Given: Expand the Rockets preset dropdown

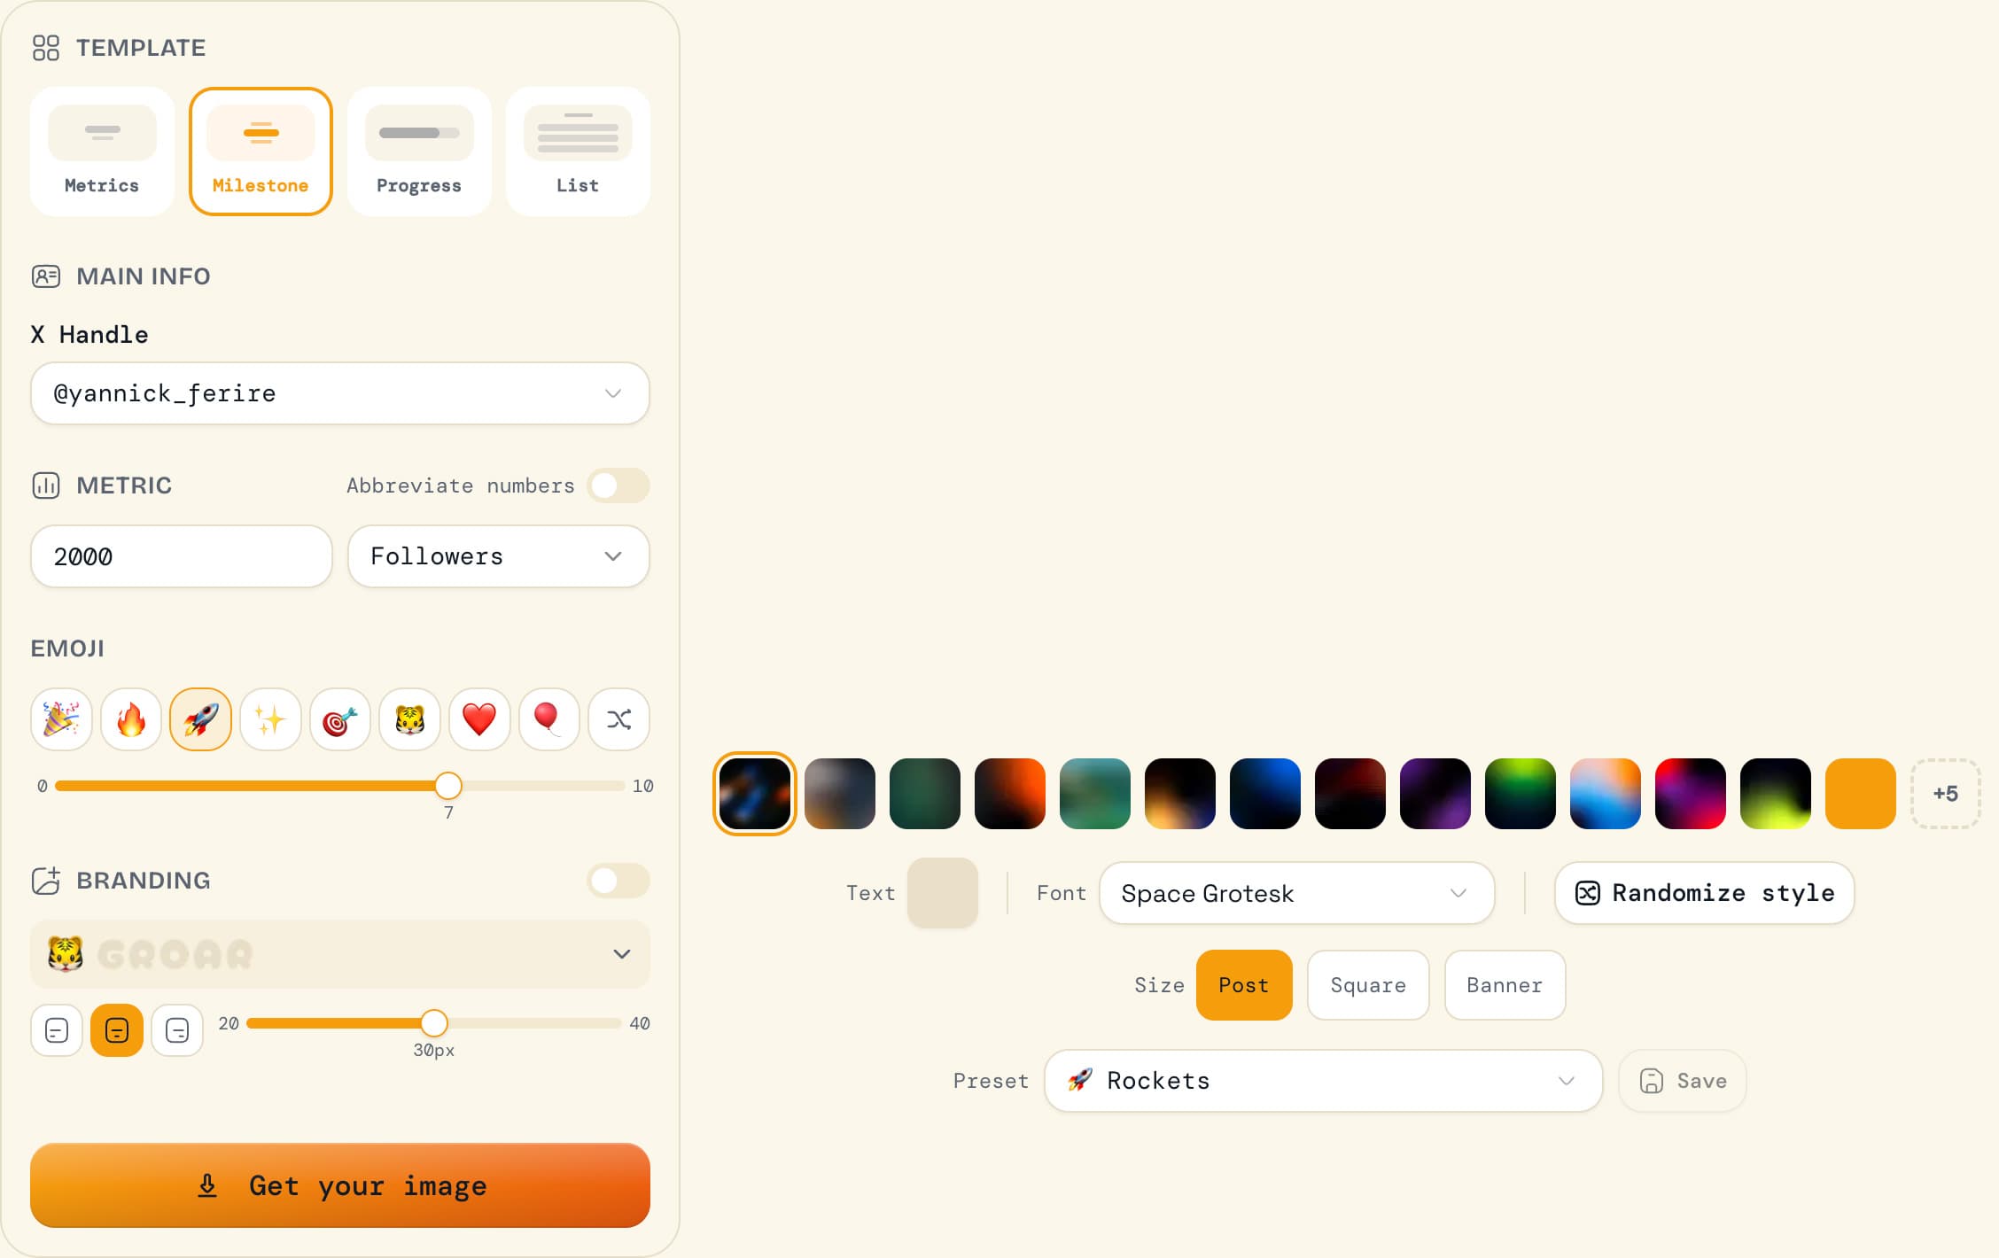Looking at the screenshot, I should (x=1322, y=1081).
